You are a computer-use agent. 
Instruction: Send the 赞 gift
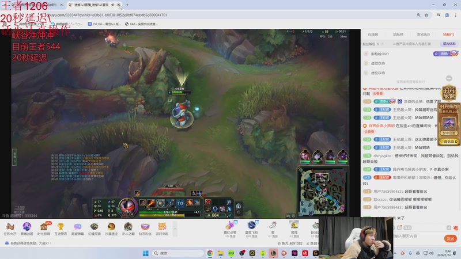tap(273, 229)
